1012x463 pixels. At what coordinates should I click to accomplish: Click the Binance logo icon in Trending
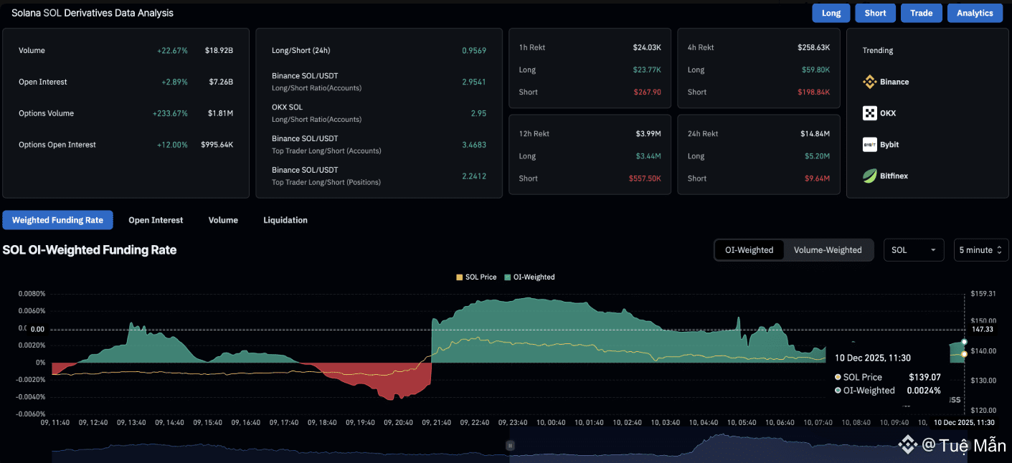coord(869,82)
